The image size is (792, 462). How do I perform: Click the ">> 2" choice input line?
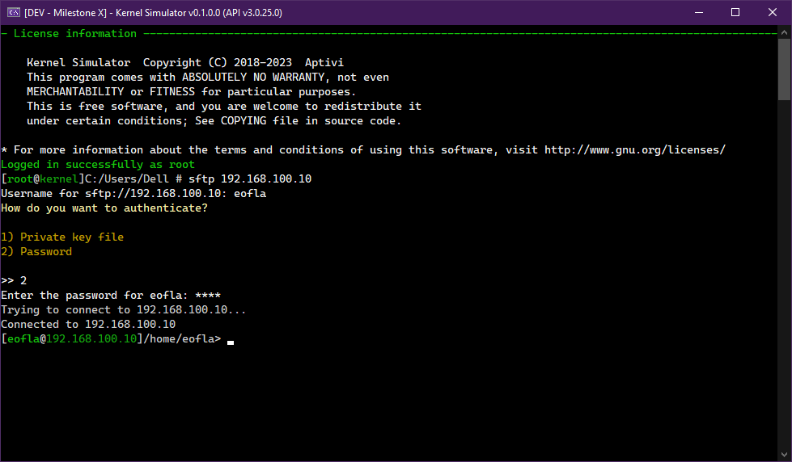pyautogui.click(x=14, y=281)
